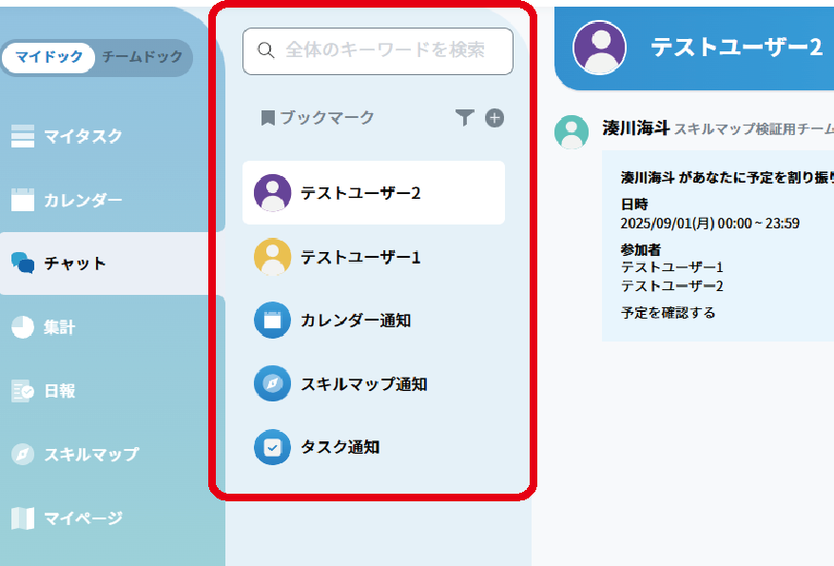Image resolution: width=834 pixels, height=566 pixels.
Task: Click the カレンダー calendar icon in sidebar
Action: click(22, 200)
